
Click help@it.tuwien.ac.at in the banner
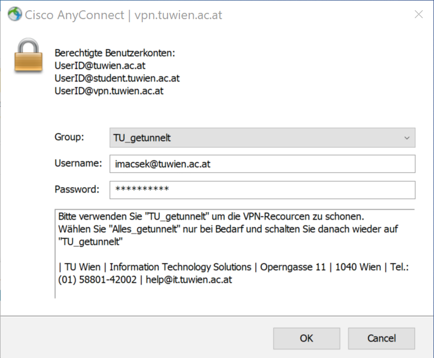coord(189,280)
